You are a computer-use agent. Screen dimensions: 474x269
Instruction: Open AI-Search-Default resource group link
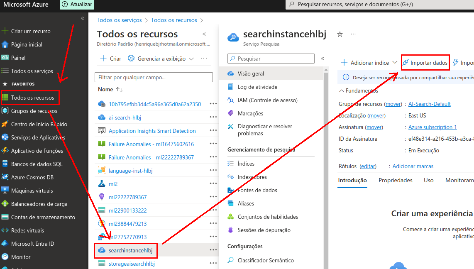[429, 104]
